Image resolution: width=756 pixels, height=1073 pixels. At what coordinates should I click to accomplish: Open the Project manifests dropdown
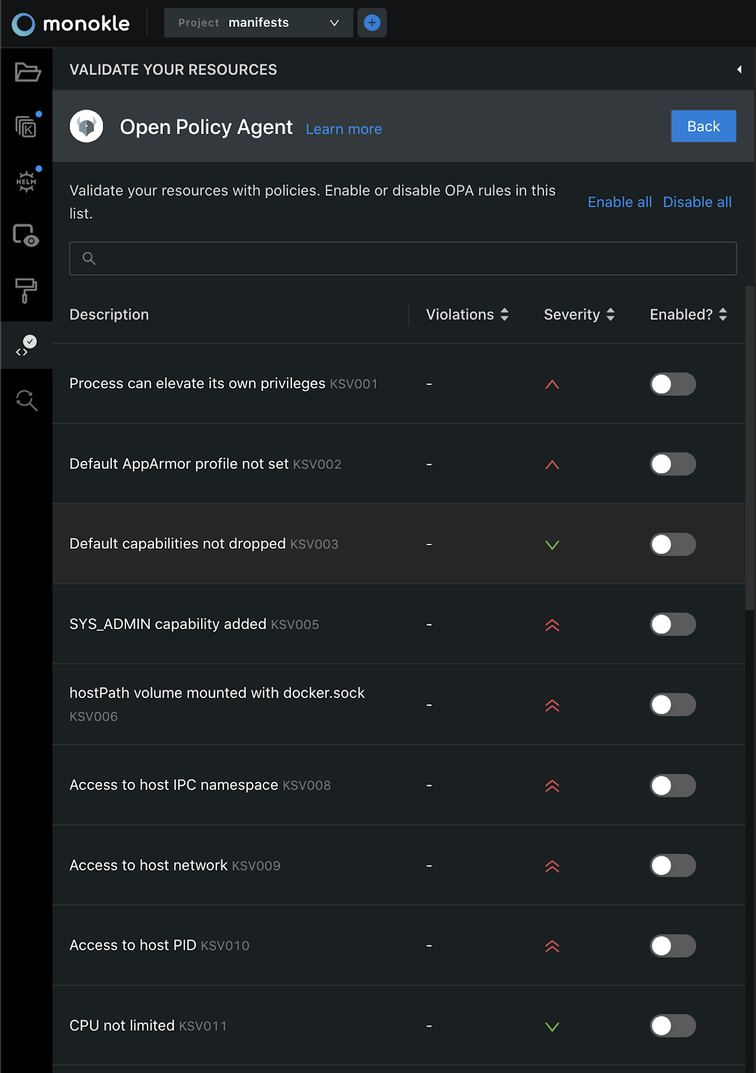tap(259, 23)
